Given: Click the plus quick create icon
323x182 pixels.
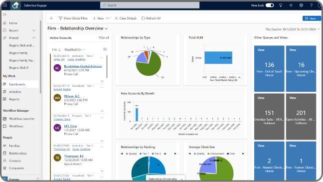Looking at the screenshot, I should coord(291,5).
